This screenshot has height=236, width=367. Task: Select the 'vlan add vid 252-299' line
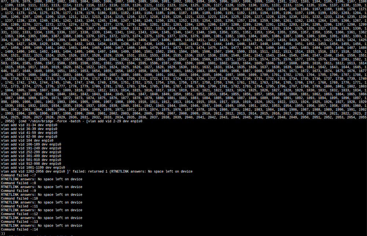(31, 152)
